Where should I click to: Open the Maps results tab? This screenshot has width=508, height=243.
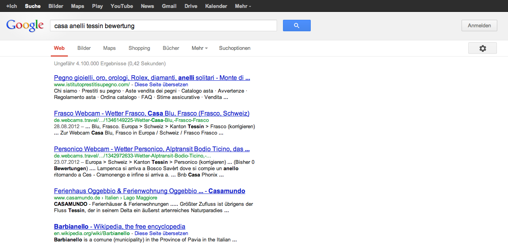[x=110, y=48]
